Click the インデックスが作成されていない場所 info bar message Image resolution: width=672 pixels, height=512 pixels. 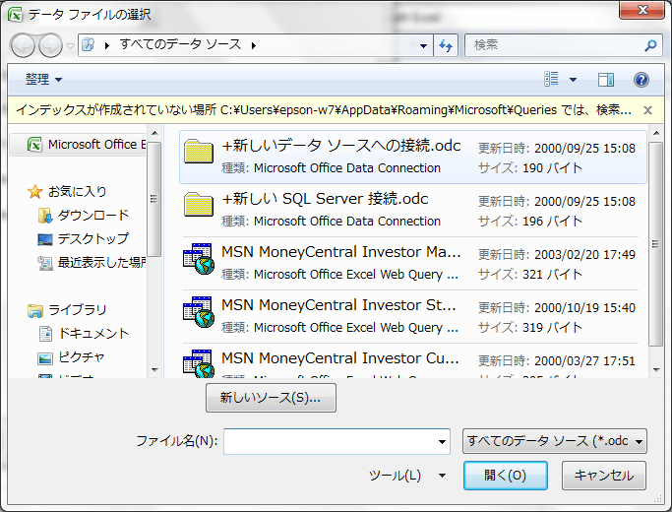tap(324, 110)
